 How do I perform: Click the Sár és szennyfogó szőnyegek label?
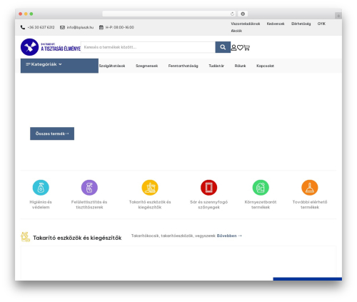pos(208,204)
